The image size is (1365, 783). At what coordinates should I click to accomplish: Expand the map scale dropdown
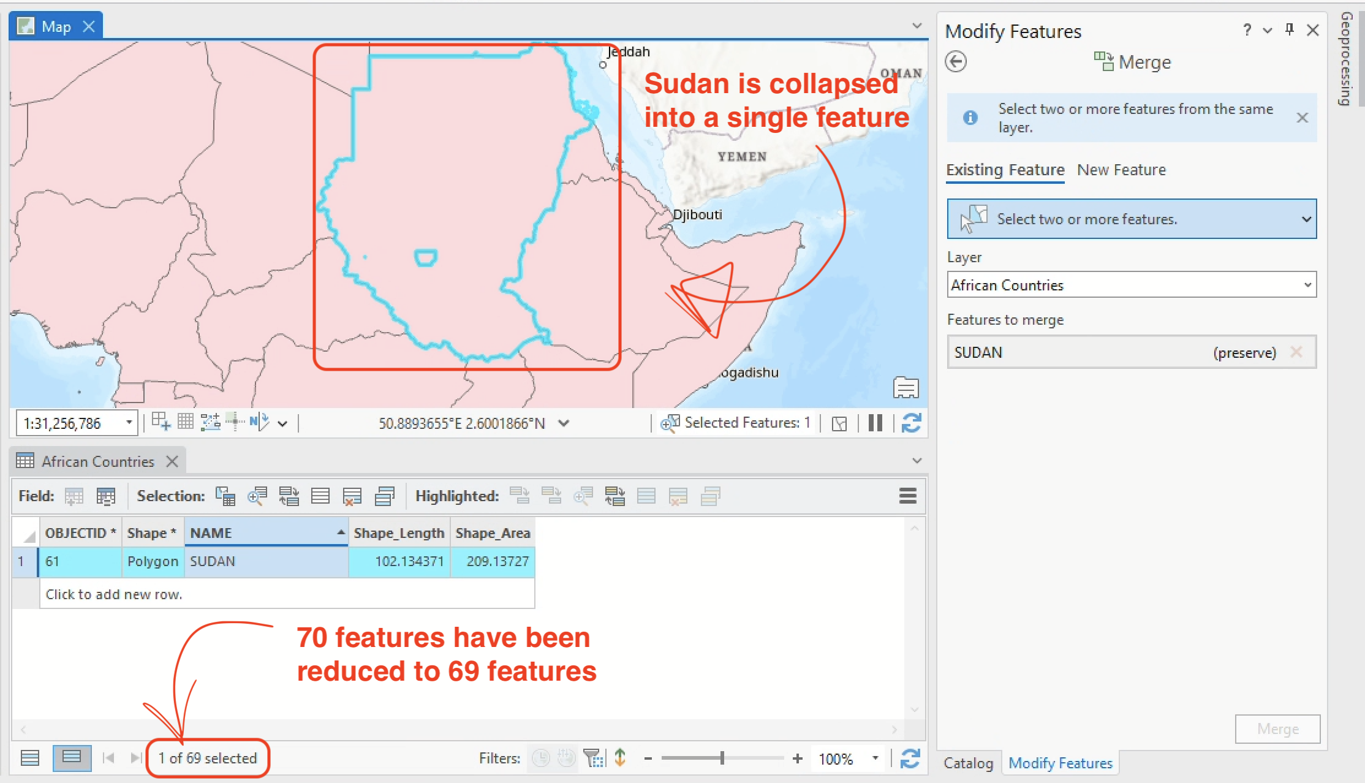point(129,423)
